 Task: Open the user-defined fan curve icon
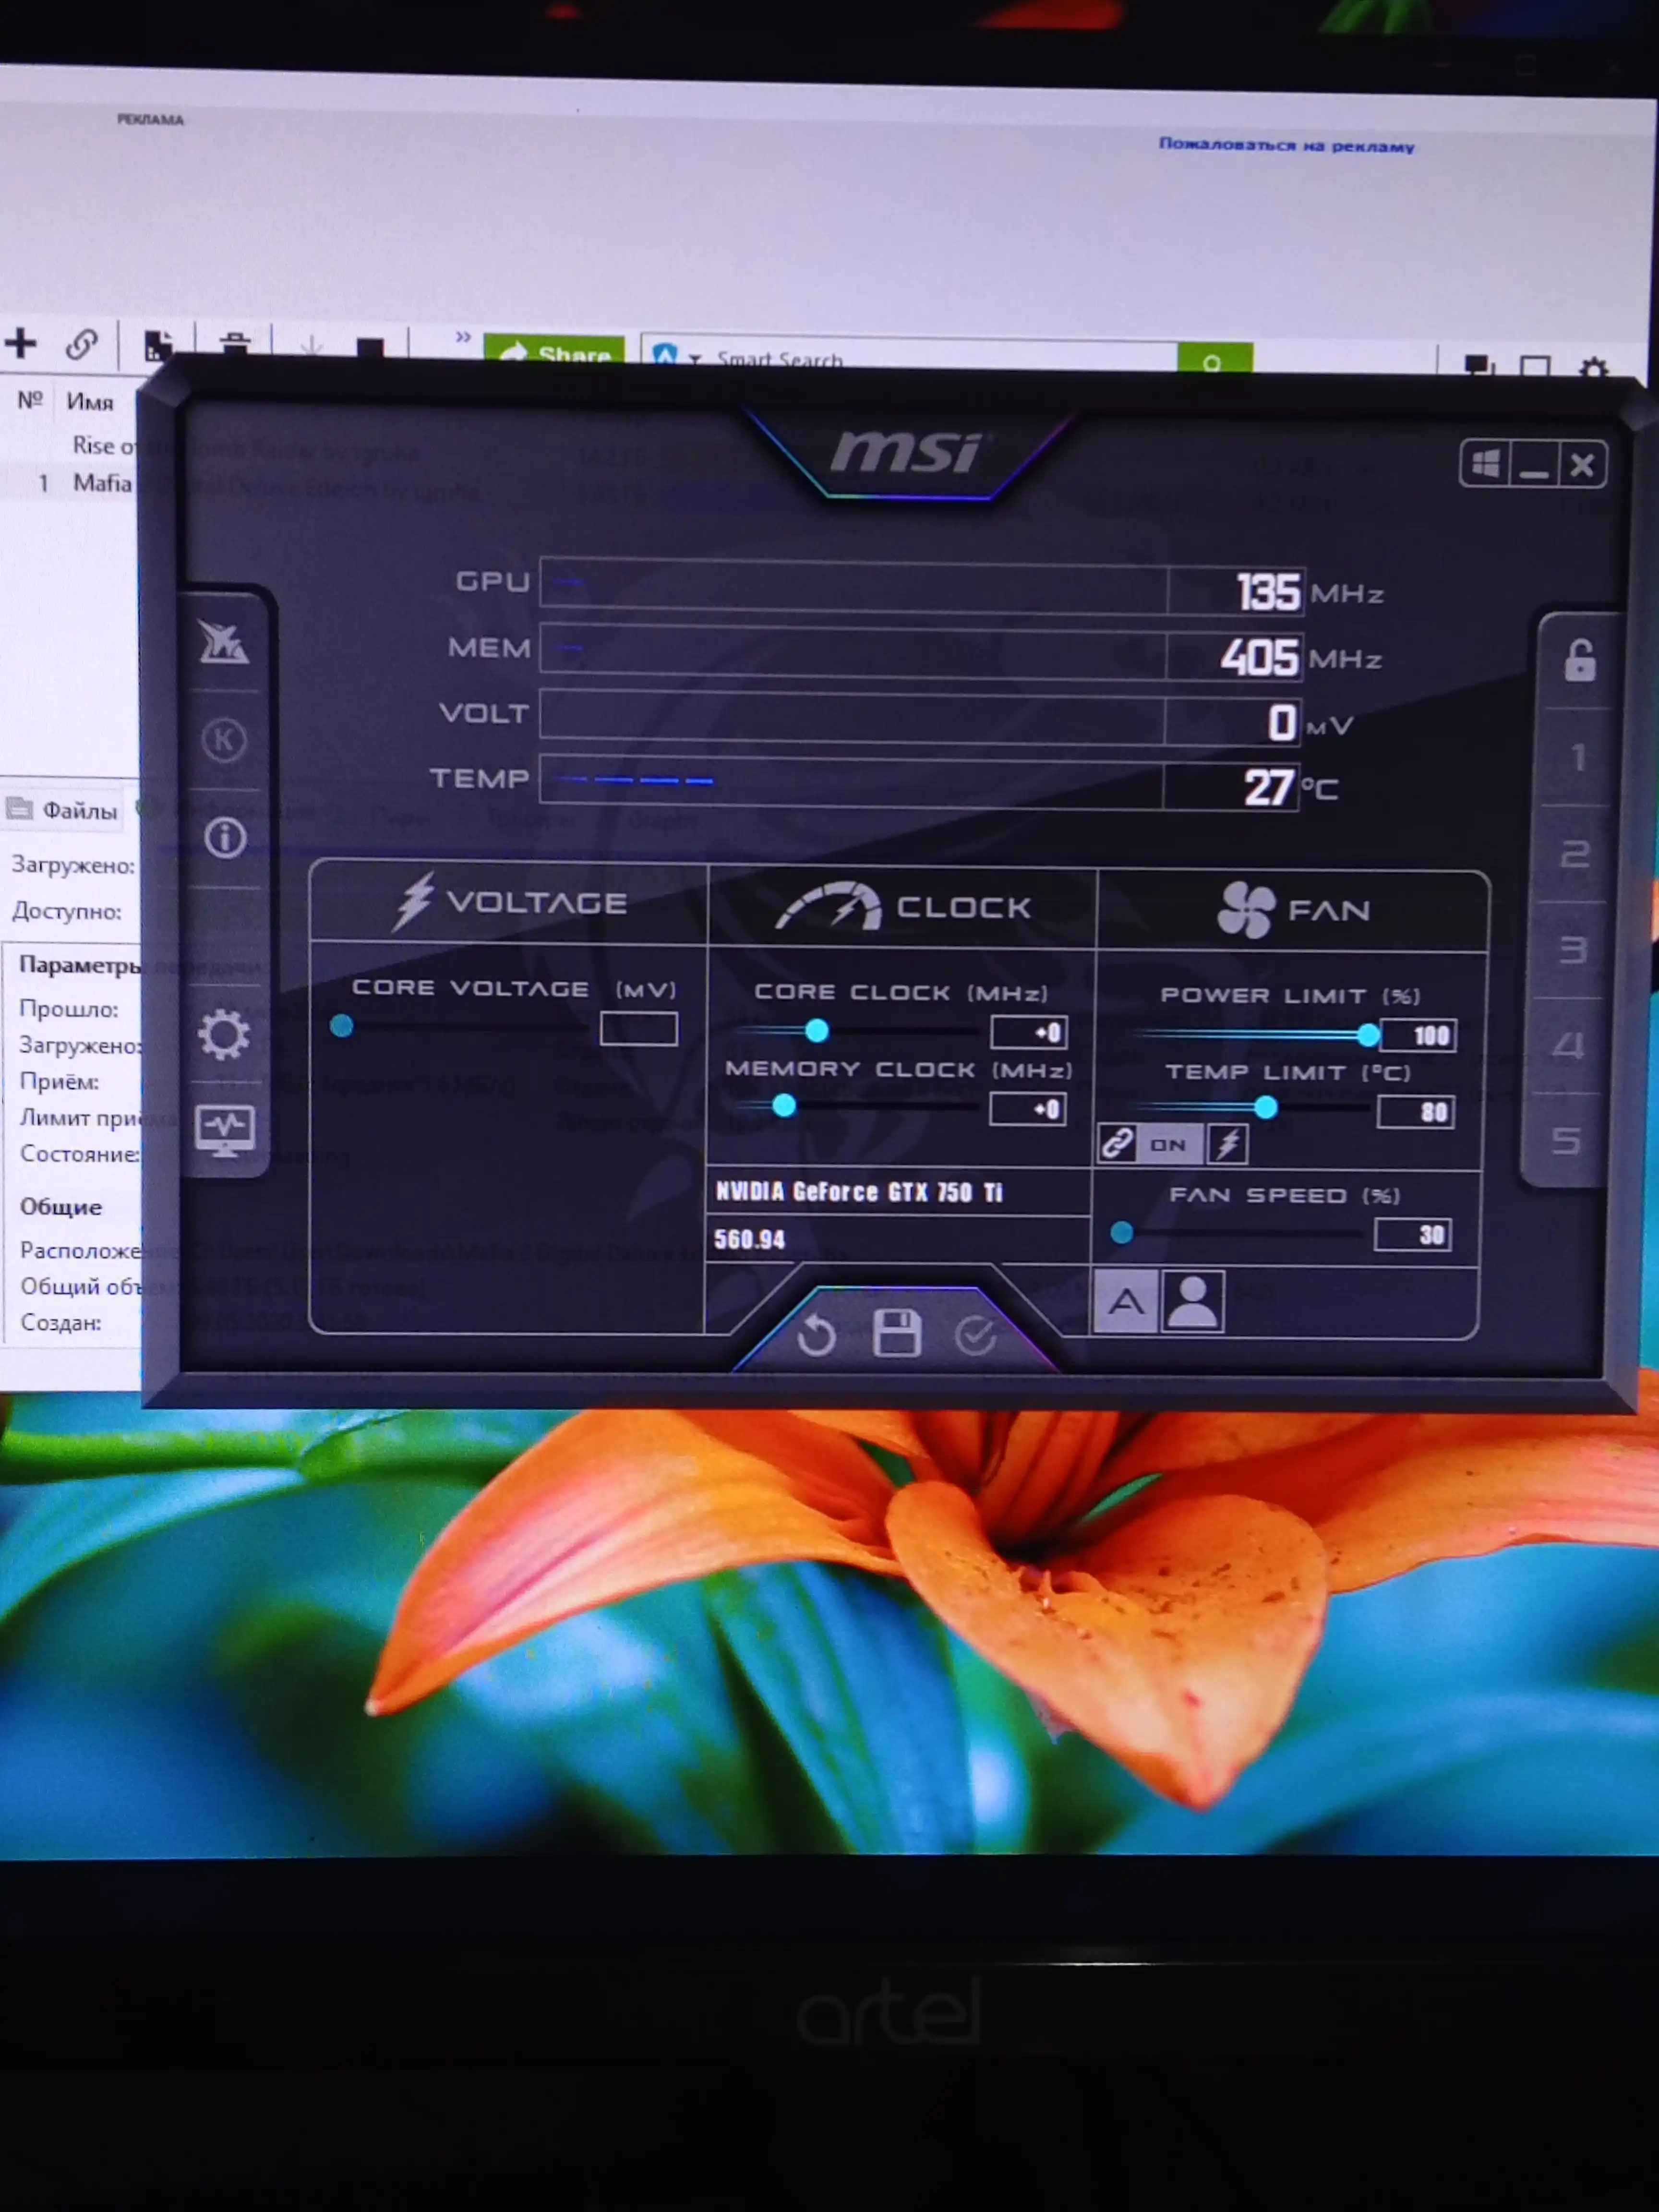click(1192, 1302)
